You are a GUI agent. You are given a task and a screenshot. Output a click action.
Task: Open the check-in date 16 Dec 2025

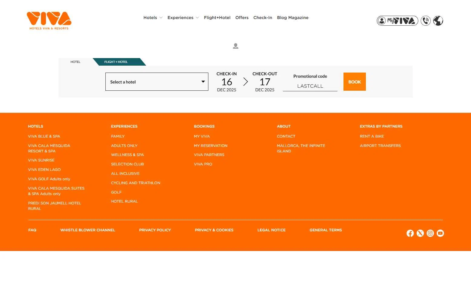coord(227,82)
